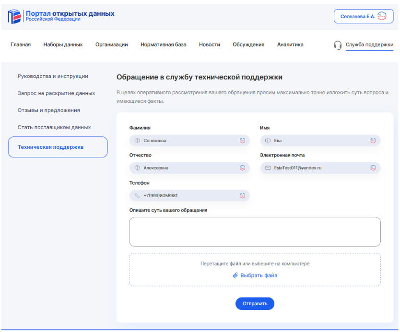
Task: Go to Нормативная база in navigation
Action: click(x=163, y=44)
